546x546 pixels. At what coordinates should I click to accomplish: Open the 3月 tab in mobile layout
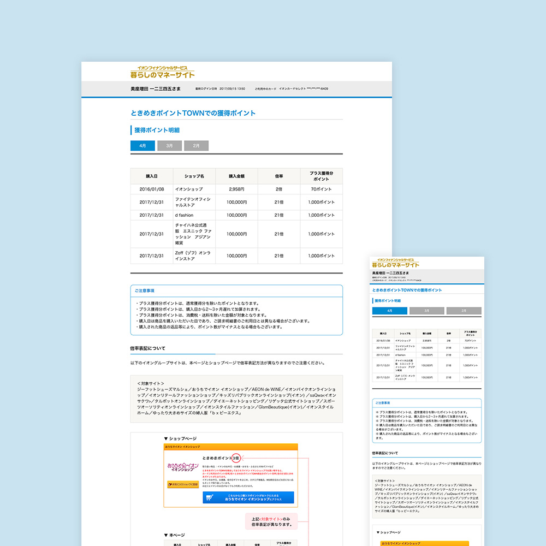tap(426, 311)
